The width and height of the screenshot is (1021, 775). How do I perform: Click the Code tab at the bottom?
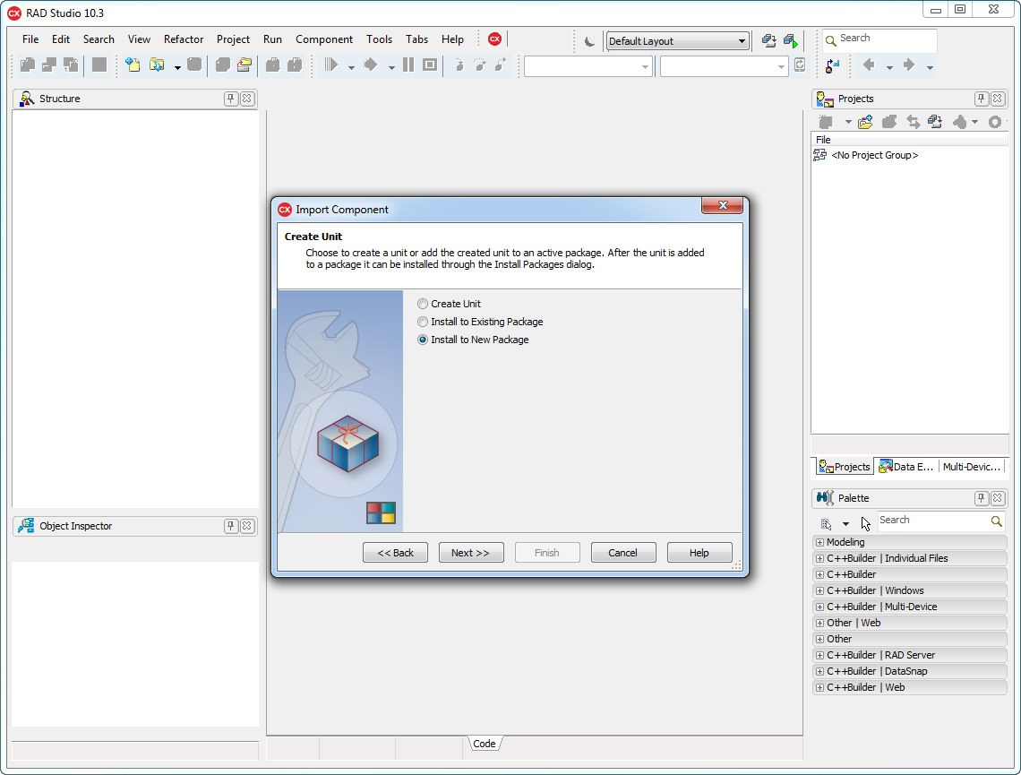point(485,744)
